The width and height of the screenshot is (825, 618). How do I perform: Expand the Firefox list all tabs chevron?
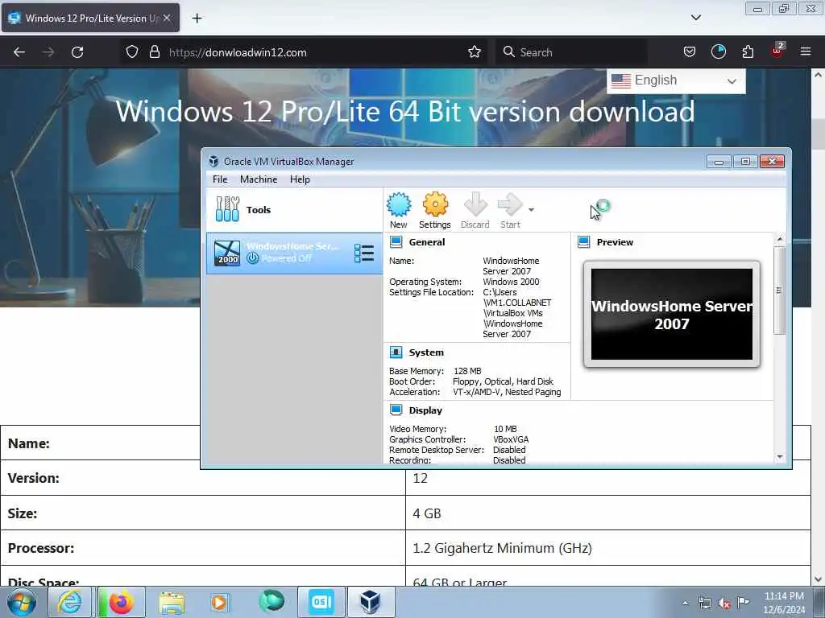(x=695, y=18)
